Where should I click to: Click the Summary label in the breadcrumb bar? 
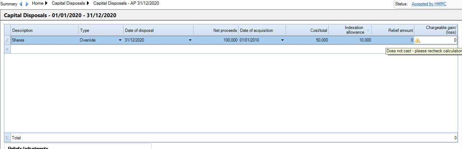[9, 4]
